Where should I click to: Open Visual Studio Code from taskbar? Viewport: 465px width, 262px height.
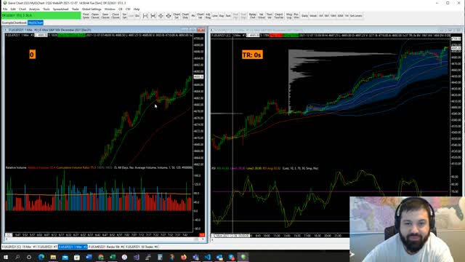(x=207, y=257)
